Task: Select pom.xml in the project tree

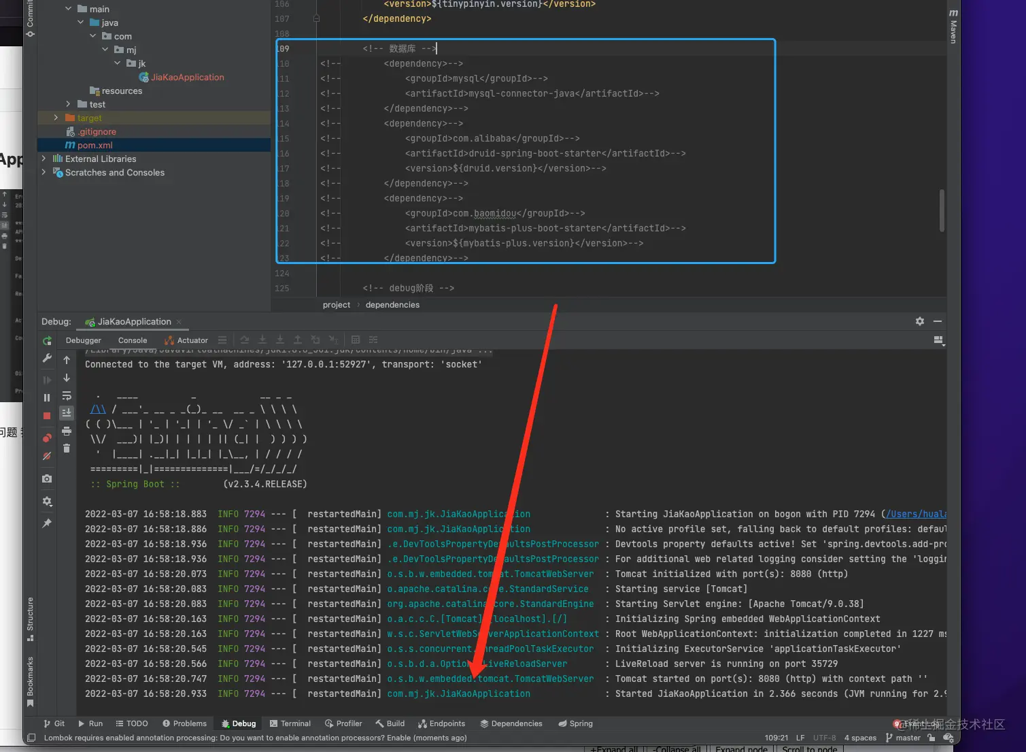Action: (95, 145)
